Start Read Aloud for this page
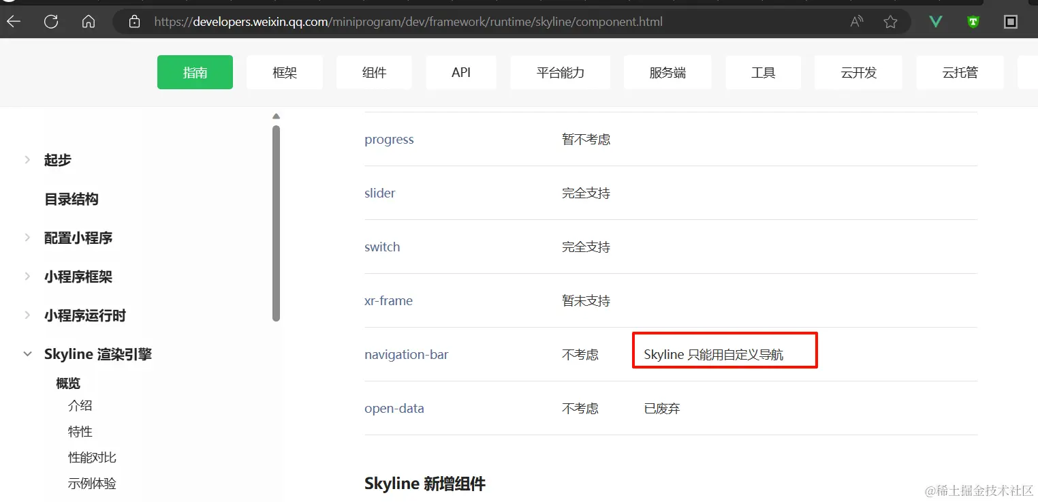This screenshot has height=502, width=1038. 856,21
